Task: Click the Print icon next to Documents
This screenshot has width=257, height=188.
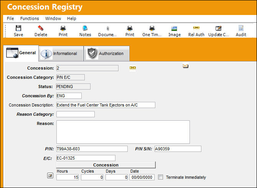Action: 130,31
